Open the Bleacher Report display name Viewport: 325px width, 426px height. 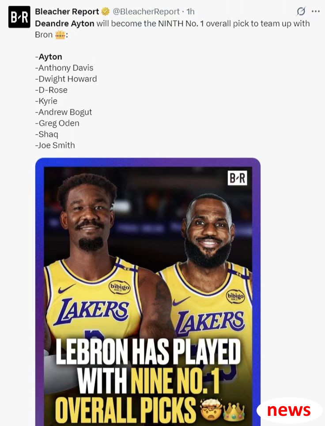click(67, 12)
